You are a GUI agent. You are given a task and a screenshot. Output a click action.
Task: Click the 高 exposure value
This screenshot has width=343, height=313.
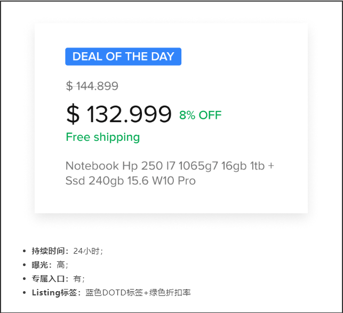62,265
